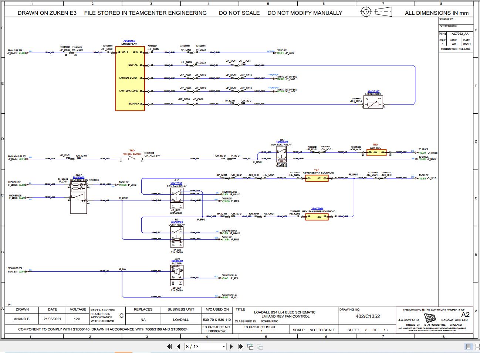
Task: Click the go to previous view icon
Action: pyautogui.click(x=251, y=346)
